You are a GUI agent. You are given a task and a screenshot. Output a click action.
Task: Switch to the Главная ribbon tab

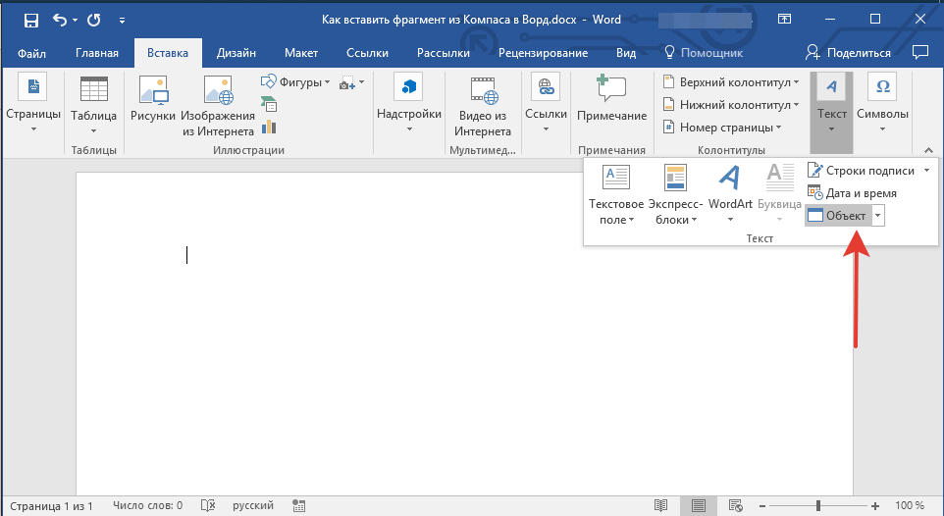pyautogui.click(x=96, y=53)
